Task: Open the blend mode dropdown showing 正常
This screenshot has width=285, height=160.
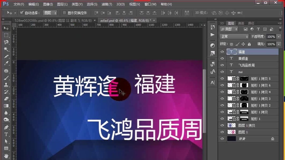Action: 234,37
